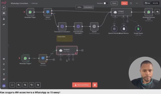Select the WhatsApp Trigger1 node
The height and width of the screenshot is (94, 161).
click(25, 58)
